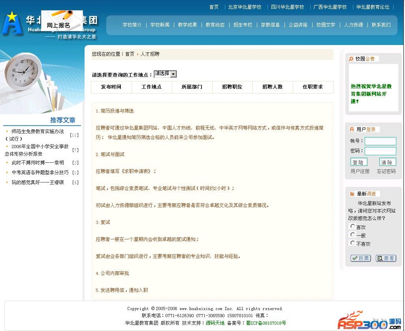Go to 首页 in top navigation
Screen dimensions: 405x331
click(214, 7)
